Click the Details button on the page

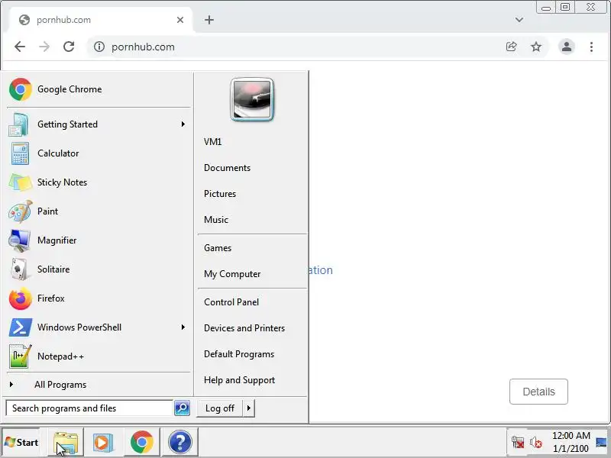pos(538,392)
